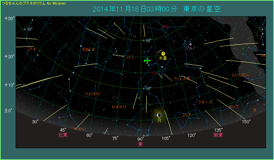Click the 月 label below the Moon

pos(159,121)
